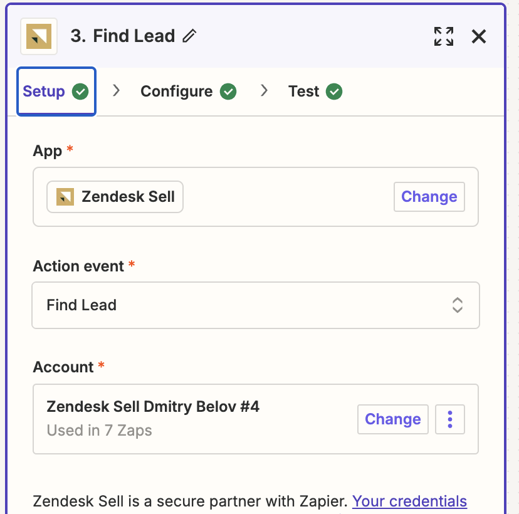
Task: Edit step name with pencil icon
Action: [189, 36]
